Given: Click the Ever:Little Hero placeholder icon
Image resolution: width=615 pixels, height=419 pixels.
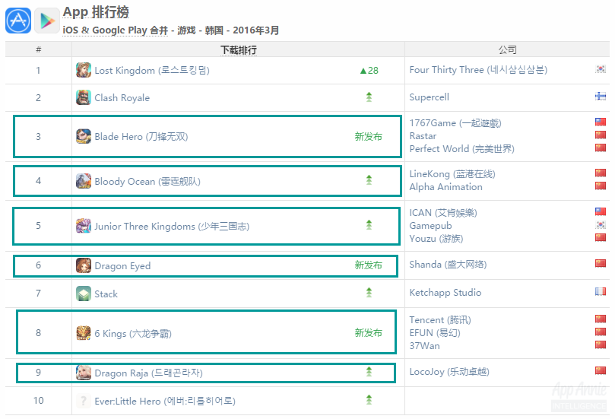Looking at the screenshot, I should pos(84,401).
